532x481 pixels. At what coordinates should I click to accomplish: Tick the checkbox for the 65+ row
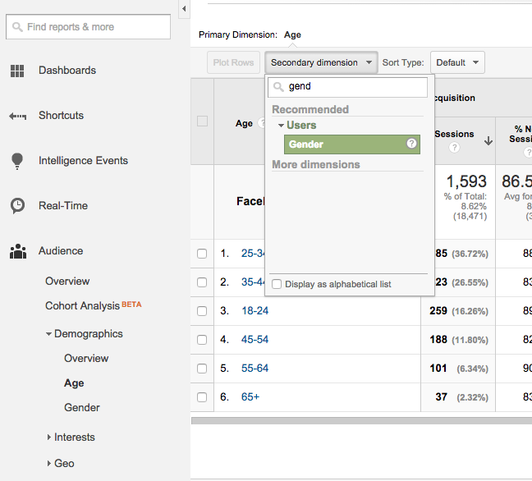point(202,397)
